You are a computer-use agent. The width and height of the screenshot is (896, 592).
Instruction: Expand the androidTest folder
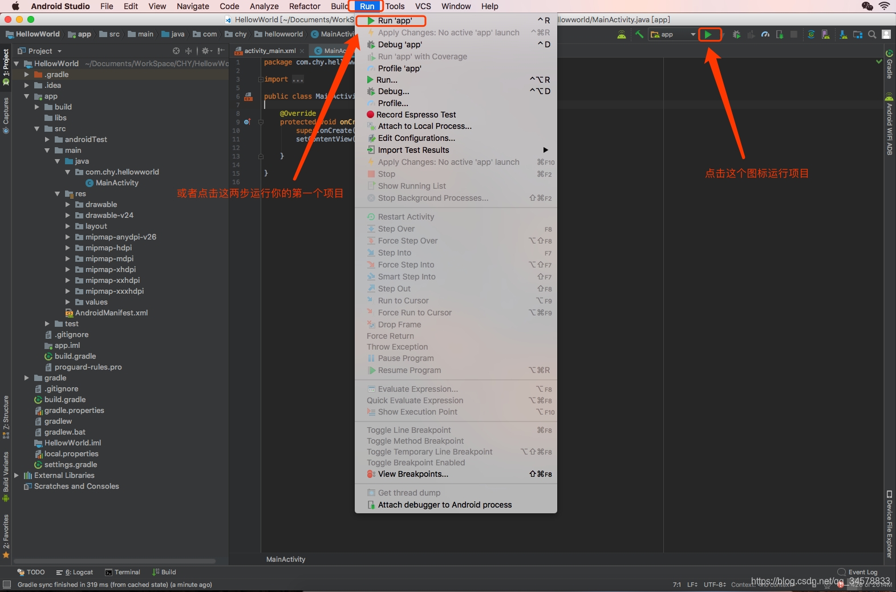47,140
